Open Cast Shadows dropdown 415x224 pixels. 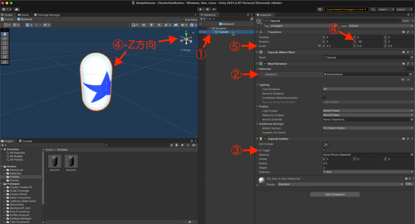(x=368, y=89)
